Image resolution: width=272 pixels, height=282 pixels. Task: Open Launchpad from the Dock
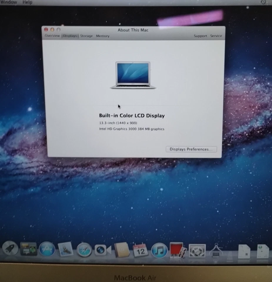(10, 249)
